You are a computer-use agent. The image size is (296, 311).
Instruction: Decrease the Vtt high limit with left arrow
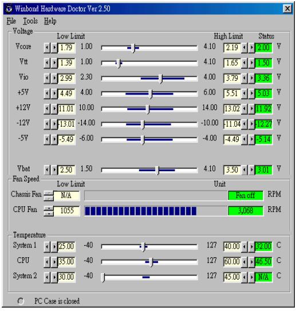[x=244, y=63]
